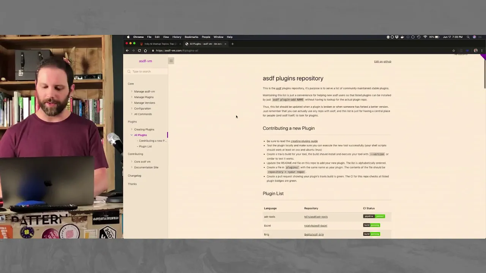Click the Repository column header
Viewport: 486px width, 273px height.
(311, 208)
